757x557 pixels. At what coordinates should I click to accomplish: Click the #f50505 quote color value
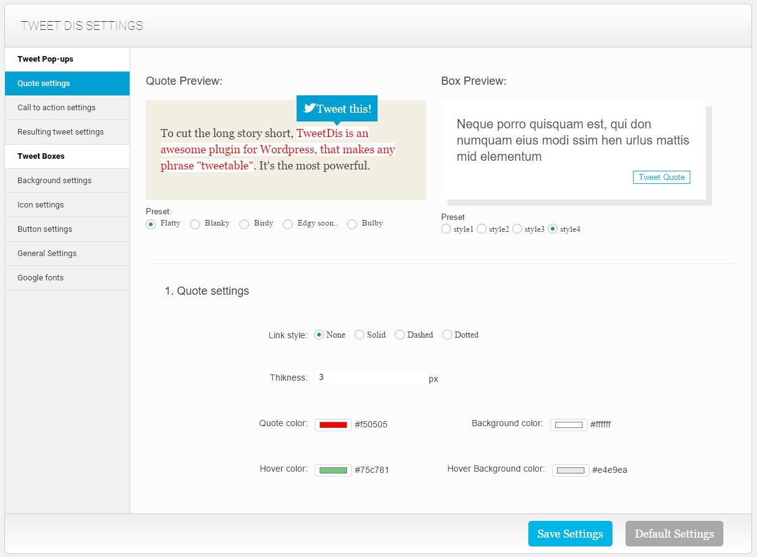point(371,425)
